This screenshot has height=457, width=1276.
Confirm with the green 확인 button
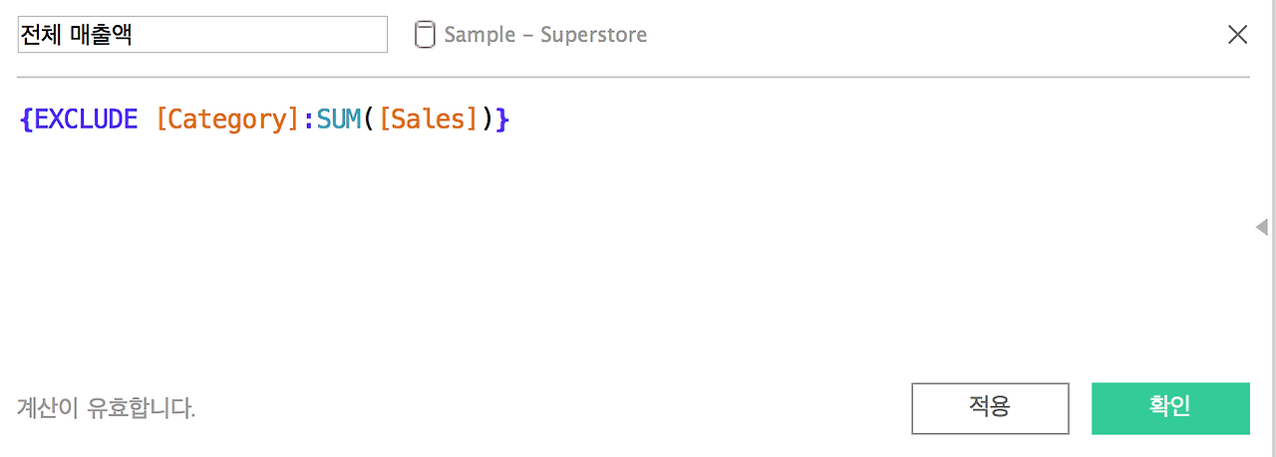[x=1170, y=408]
